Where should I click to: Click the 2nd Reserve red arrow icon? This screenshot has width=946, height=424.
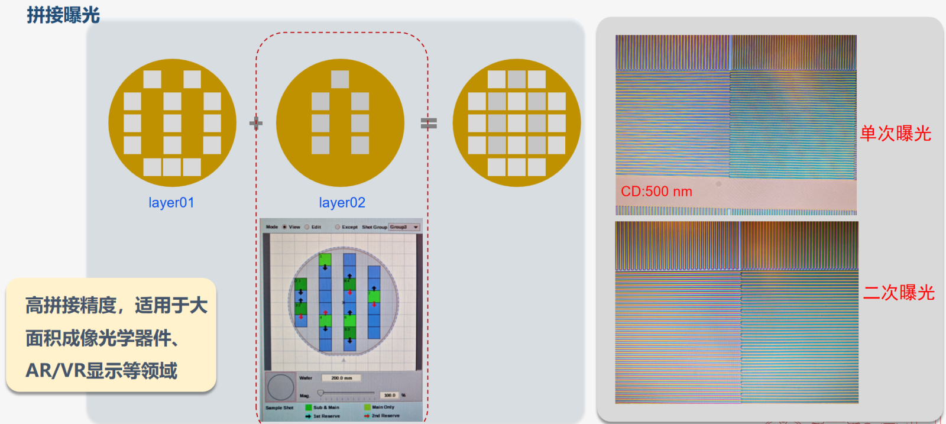point(367,416)
